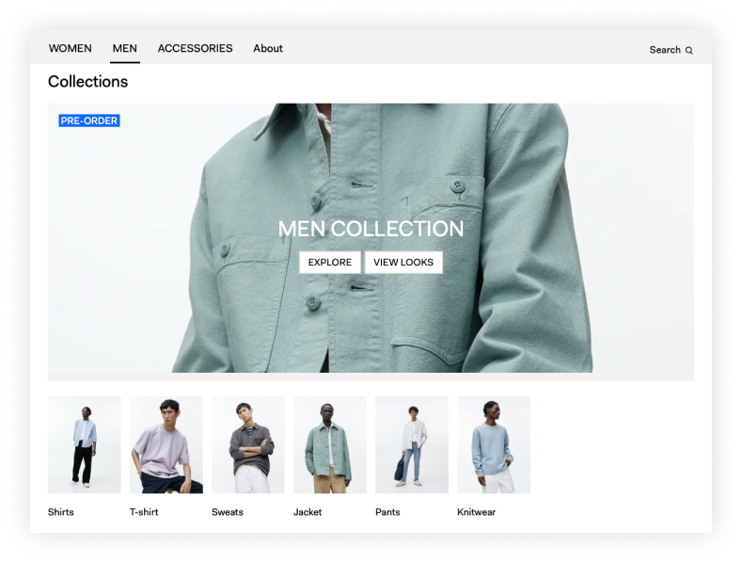Click the Collections page heading
Image resolution: width=742 pixels, height=563 pixels.
coord(88,82)
